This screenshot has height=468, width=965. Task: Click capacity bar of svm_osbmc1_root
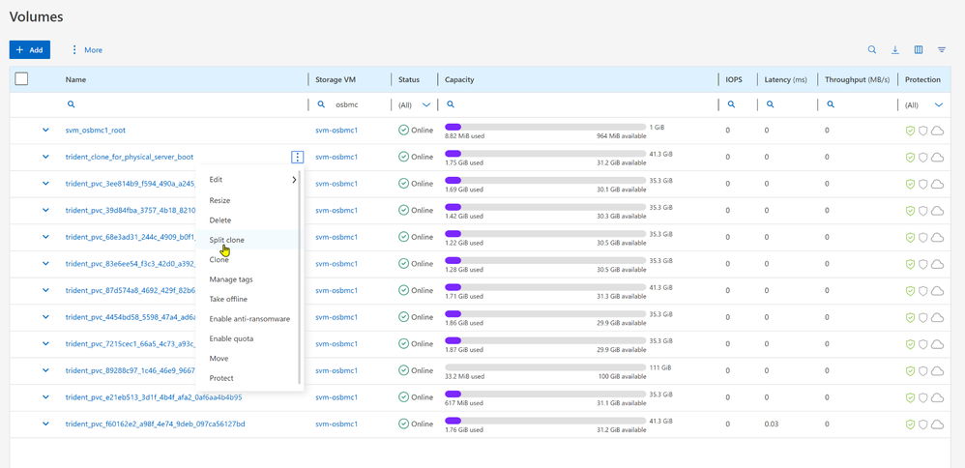[x=544, y=127]
